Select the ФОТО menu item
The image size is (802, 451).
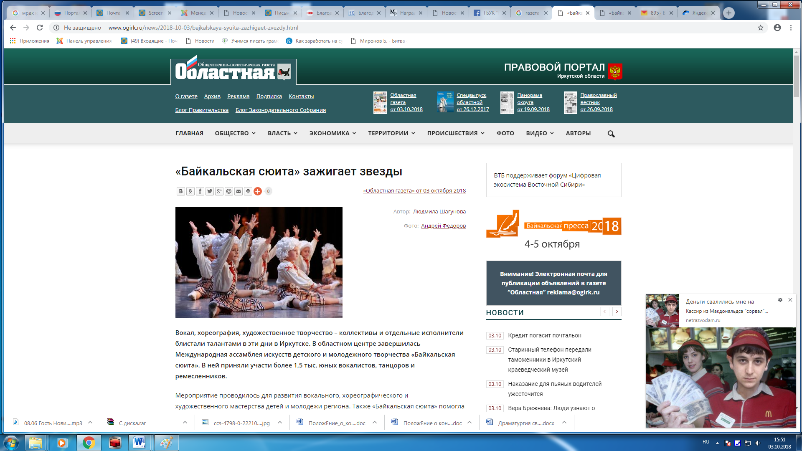[x=505, y=133]
